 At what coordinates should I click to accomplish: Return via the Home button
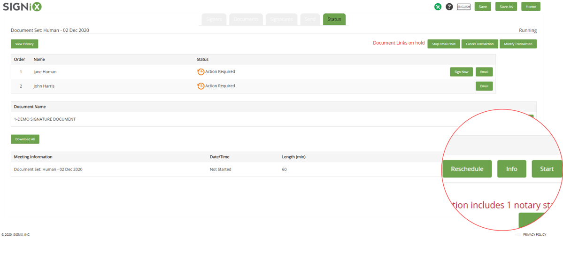pos(531,7)
